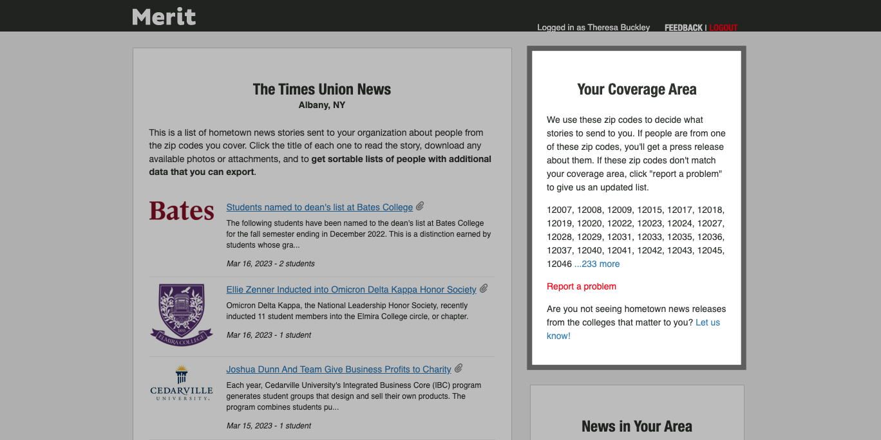Image resolution: width=881 pixels, height=440 pixels.
Task: Read the Omicron Delta Kappa induction story
Action: [x=351, y=289]
